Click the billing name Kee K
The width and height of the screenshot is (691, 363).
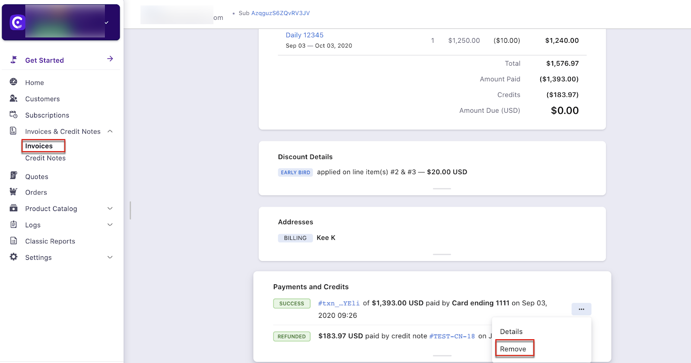point(326,238)
